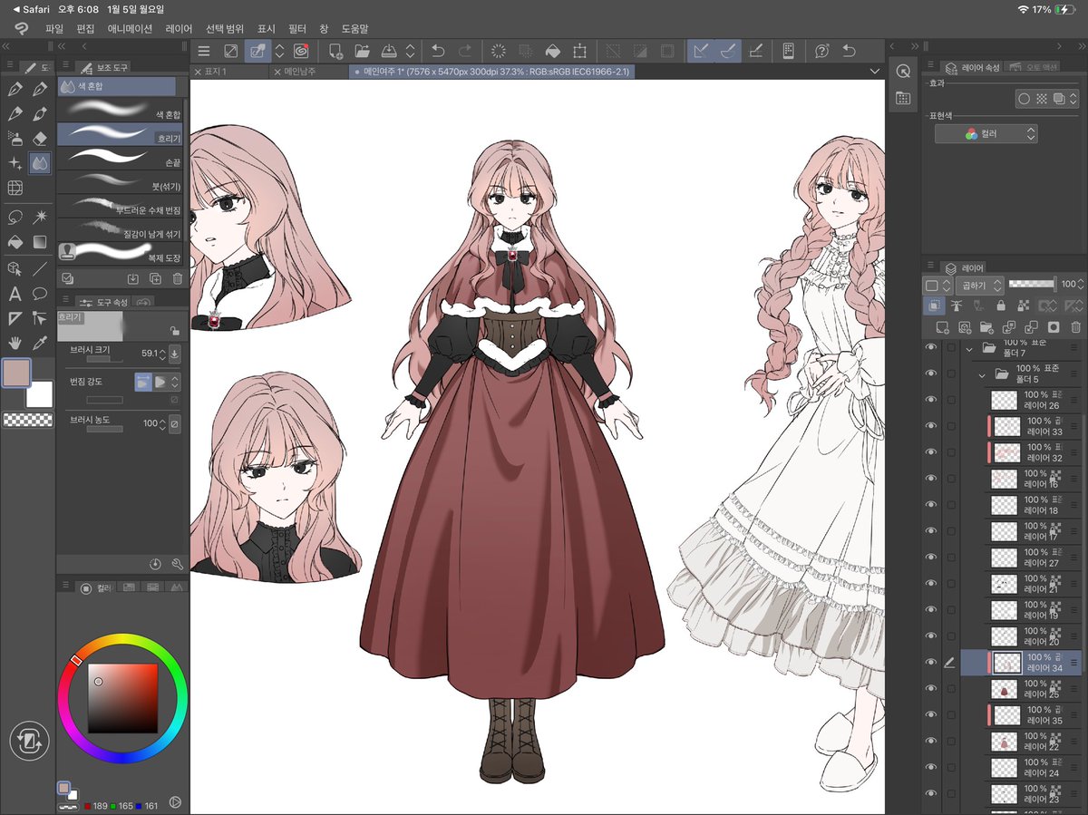
Task: Choose the 붓(섞기) sub tool brush
Action: pos(121,181)
